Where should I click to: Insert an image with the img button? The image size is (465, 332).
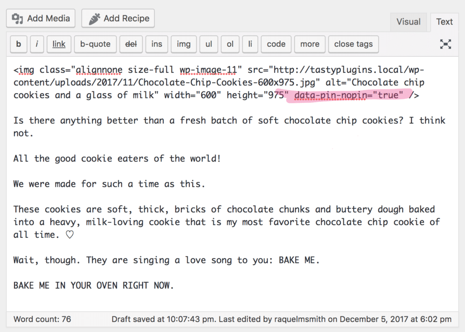[x=183, y=44]
